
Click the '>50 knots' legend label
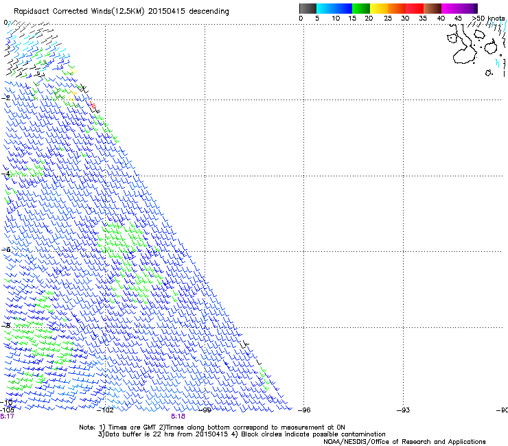(x=488, y=18)
